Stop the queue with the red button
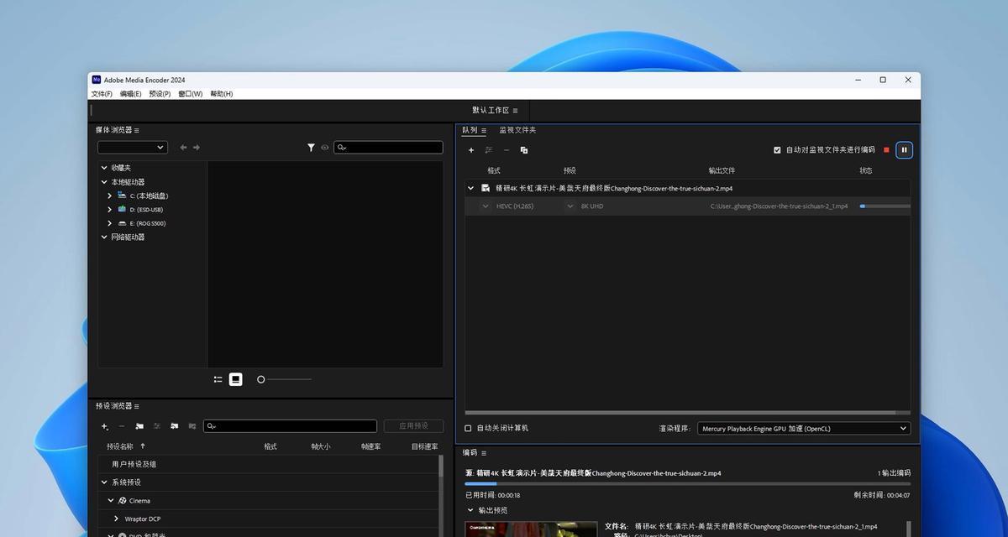The width and height of the screenshot is (1008, 537). tap(886, 150)
